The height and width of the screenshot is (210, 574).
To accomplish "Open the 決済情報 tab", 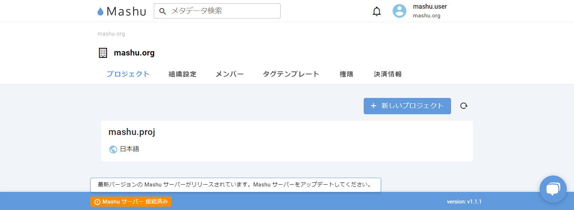I will coord(388,74).
